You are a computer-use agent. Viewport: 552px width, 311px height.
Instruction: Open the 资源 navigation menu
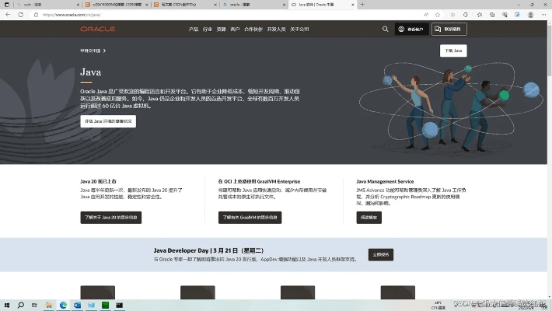(221, 30)
